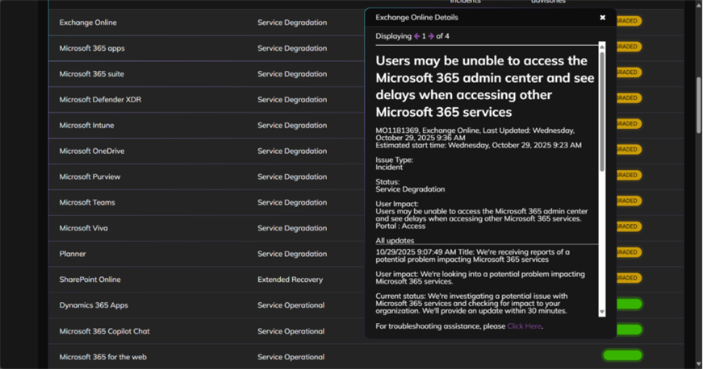The width and height of the screenshot is (703, 369).
Task: Click yellow Degraded badge in Exchange Online row
Action: 629,21
